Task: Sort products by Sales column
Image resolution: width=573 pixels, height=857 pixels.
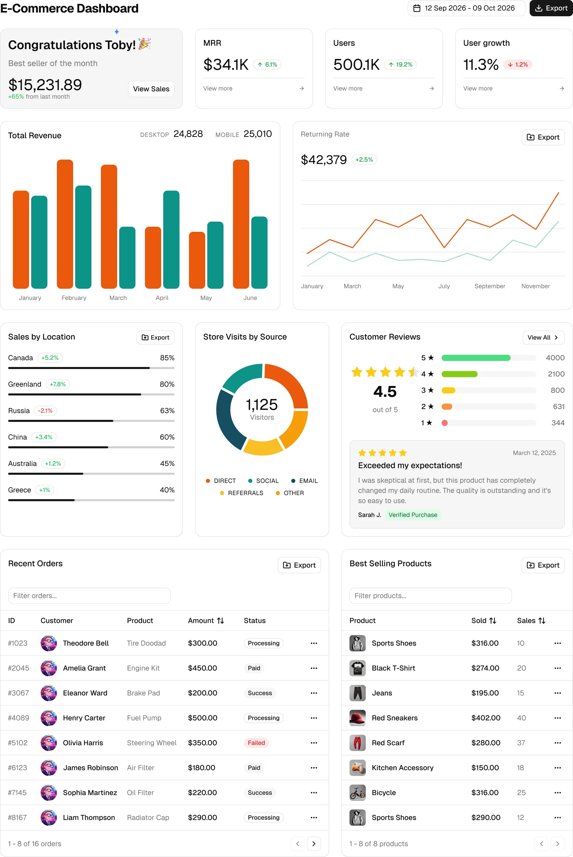Action: (x=531, y=620)
